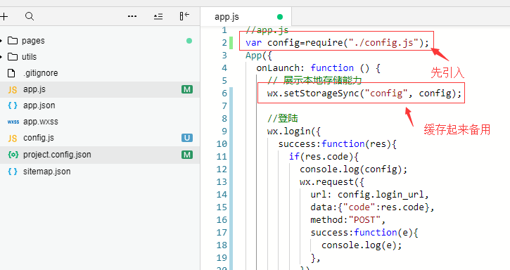The height and width of the screenshot is (270, 510).
Task: Click the "App({" text on line 3
Action: point(259,56)
